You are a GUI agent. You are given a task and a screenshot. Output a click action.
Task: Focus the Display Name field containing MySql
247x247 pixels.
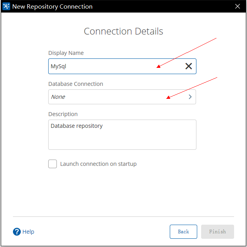tap(122, 66)
